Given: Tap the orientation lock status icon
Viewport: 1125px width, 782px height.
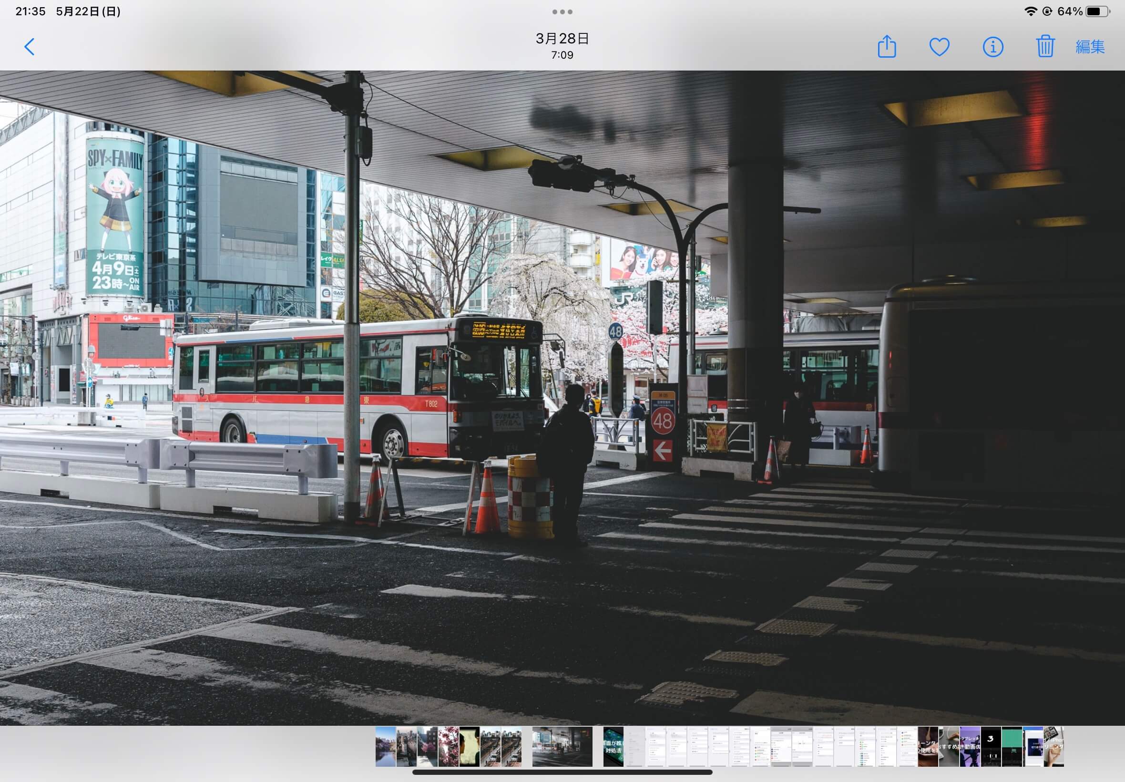Looking at the screenshot, I should tap(1047, 11).
